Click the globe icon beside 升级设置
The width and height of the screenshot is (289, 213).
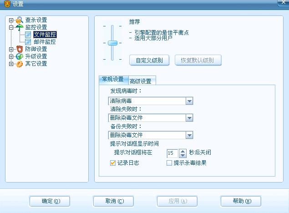pyautogui.click(x=20, y=56)
